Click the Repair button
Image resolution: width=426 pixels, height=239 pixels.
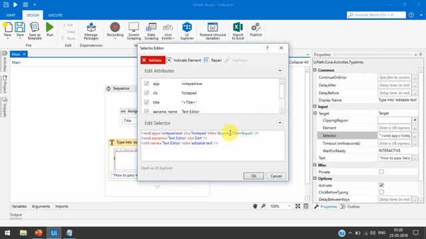[213, 60]
